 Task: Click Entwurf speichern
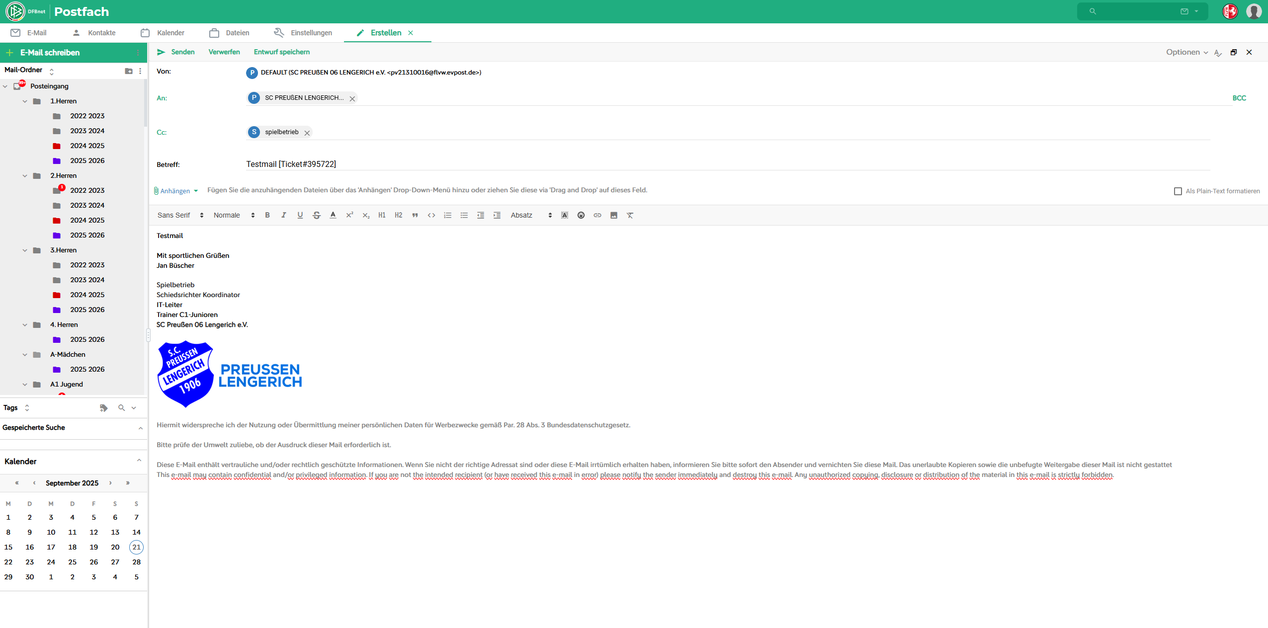[281, 52]
